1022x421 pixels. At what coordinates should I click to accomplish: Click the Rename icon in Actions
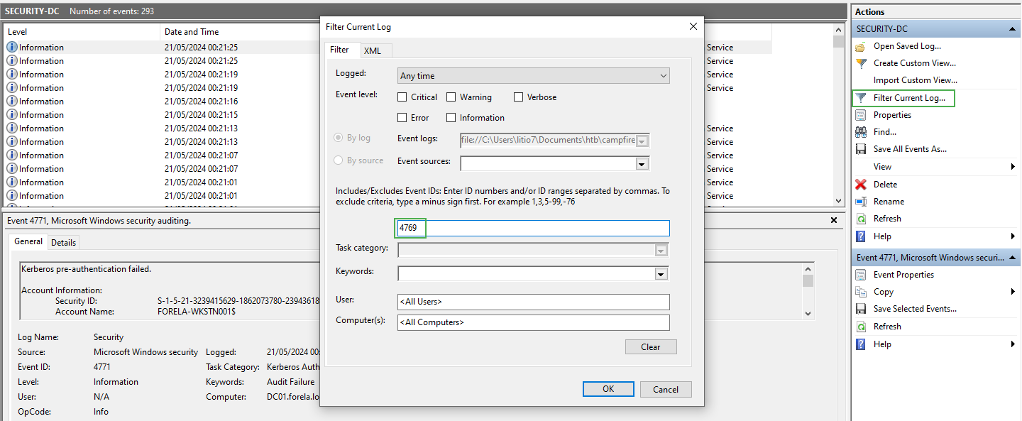[x=861, y=202]
